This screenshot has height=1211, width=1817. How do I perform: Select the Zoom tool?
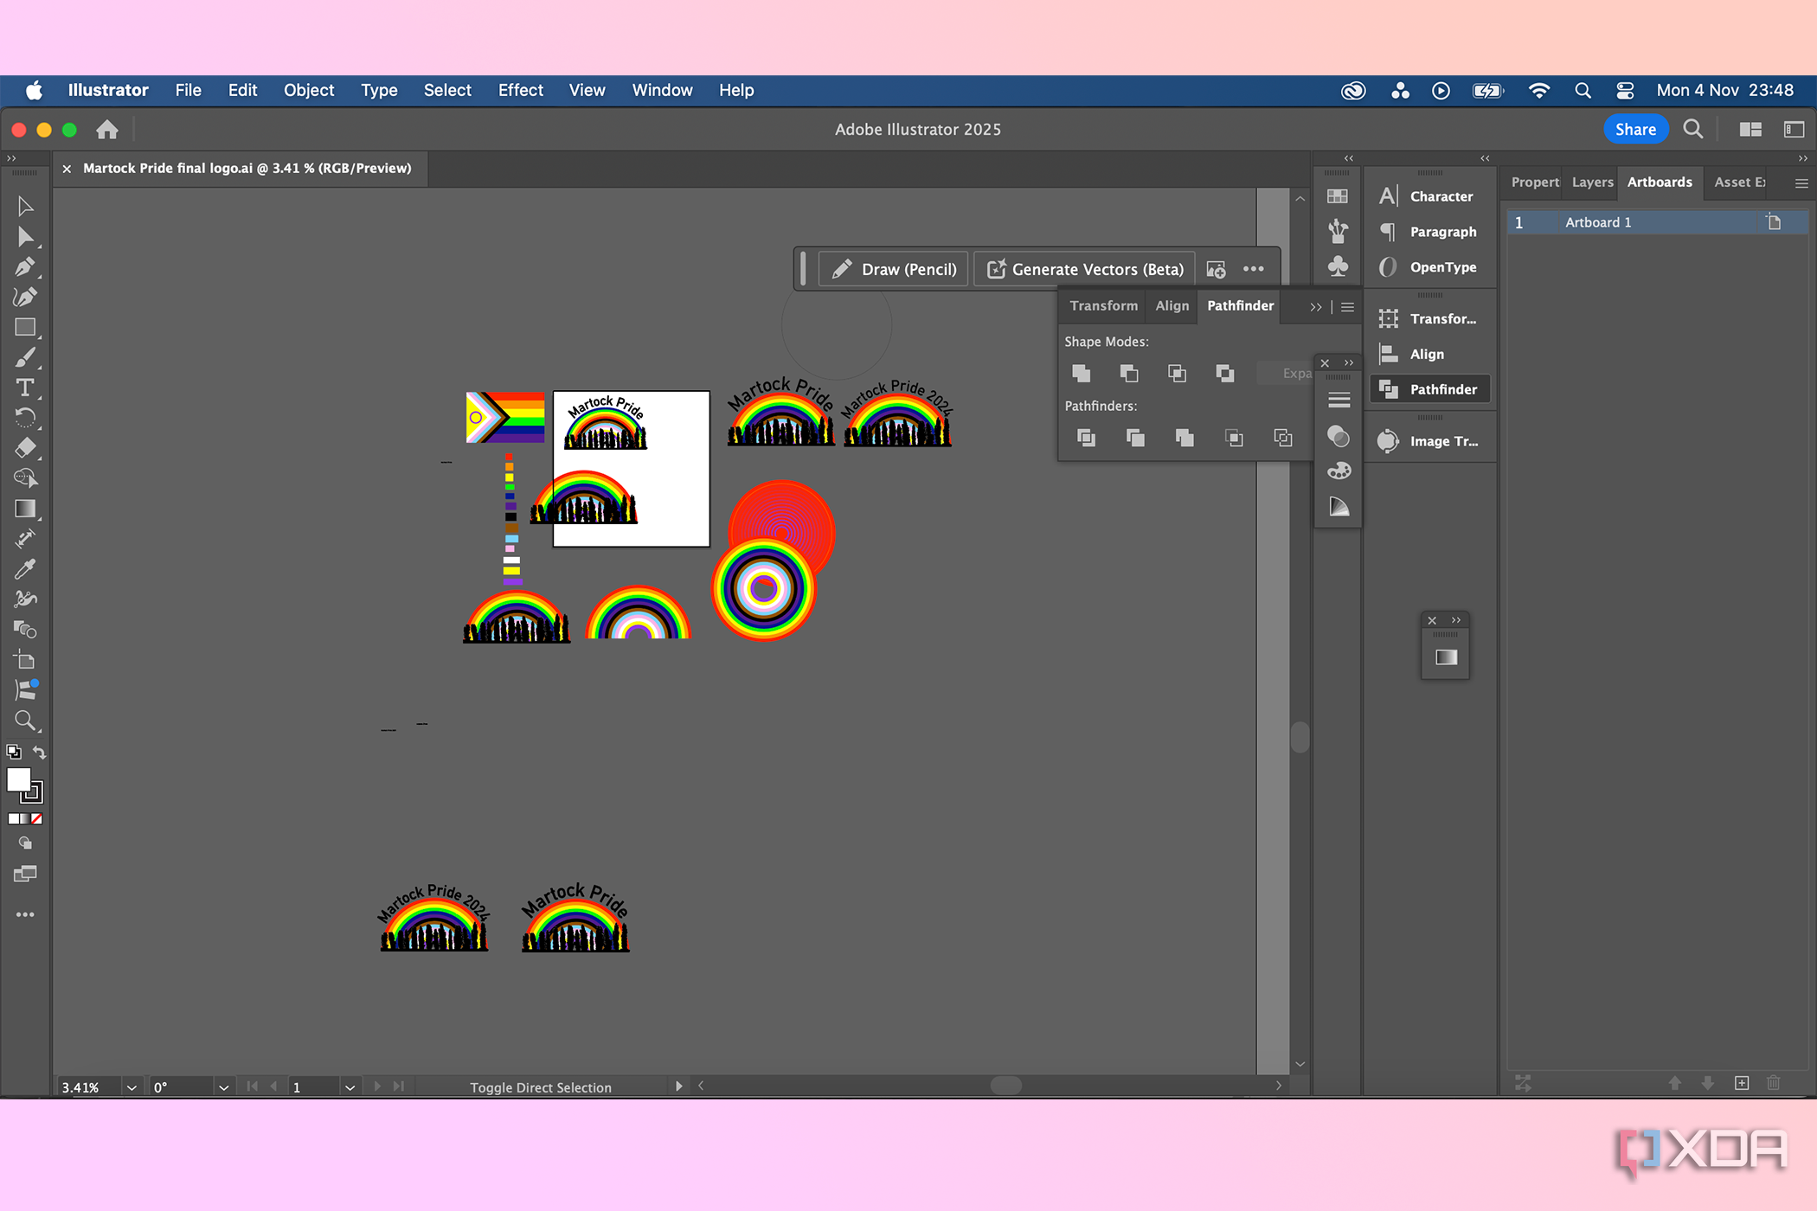point(25,720)
